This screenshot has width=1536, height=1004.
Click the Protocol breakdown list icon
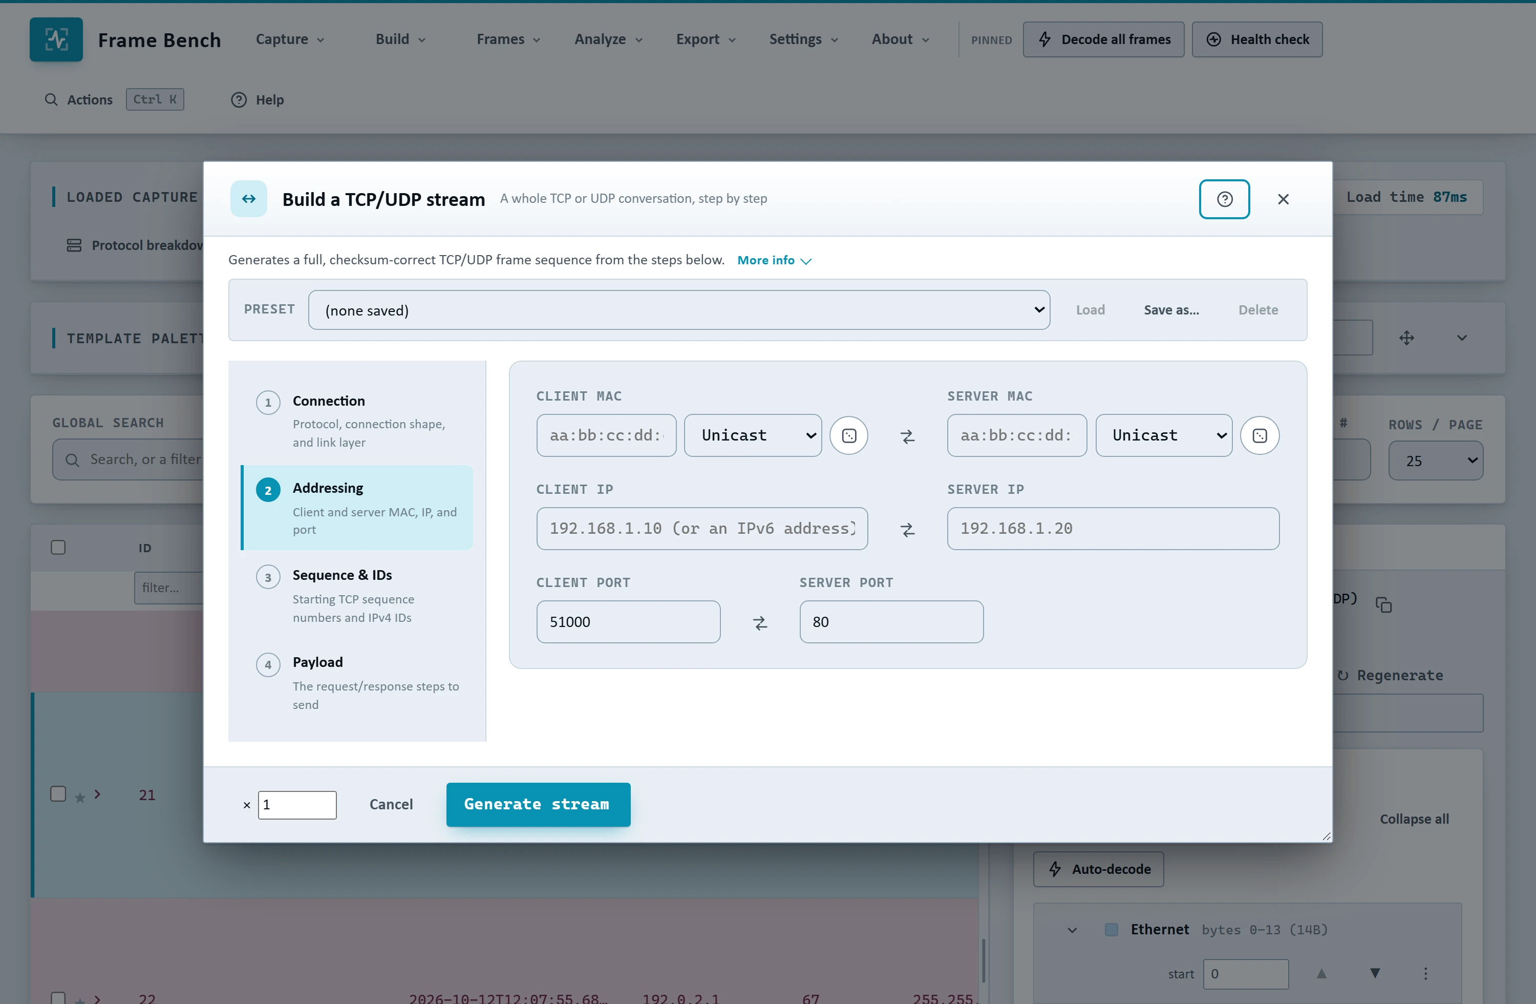coord(74,245)
